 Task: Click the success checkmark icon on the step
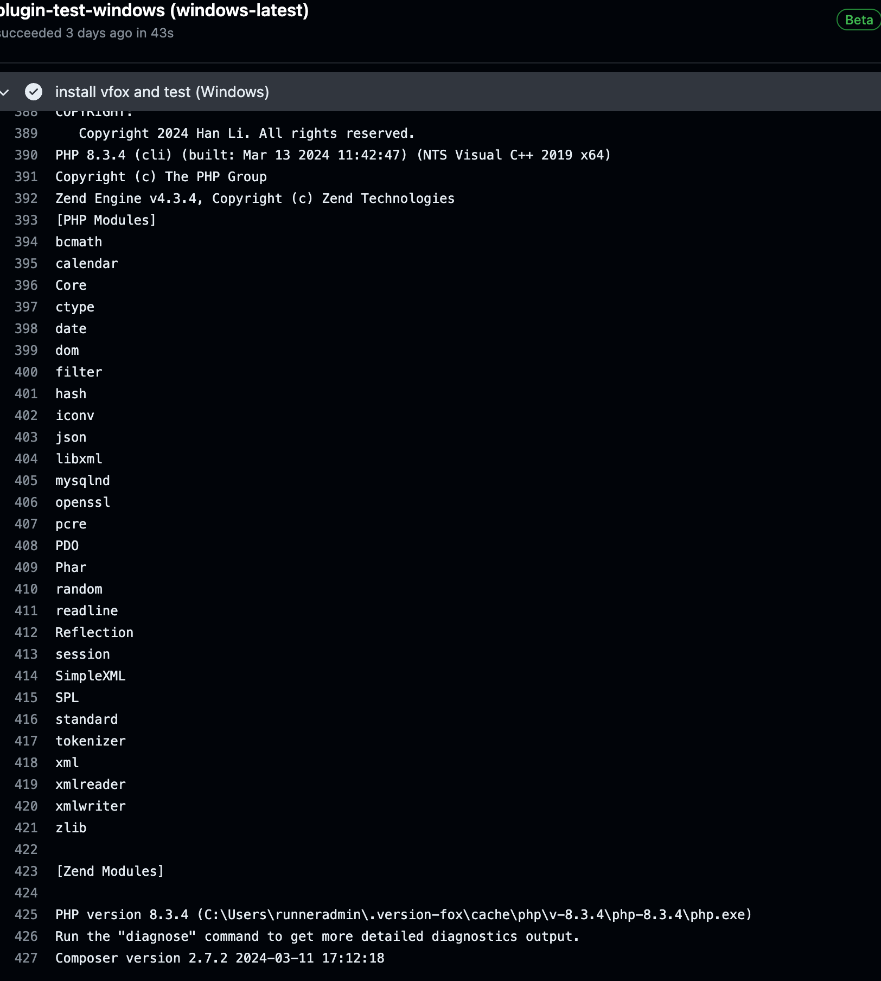point(34,92)
